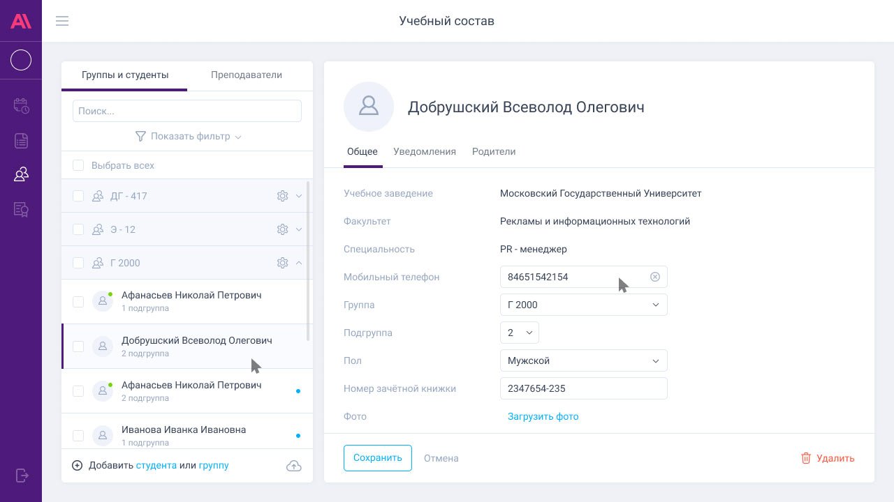This screenshot has height=502, width=894.
Task: Tick the checkbox for group Э - 12
Action: (78, 229)
